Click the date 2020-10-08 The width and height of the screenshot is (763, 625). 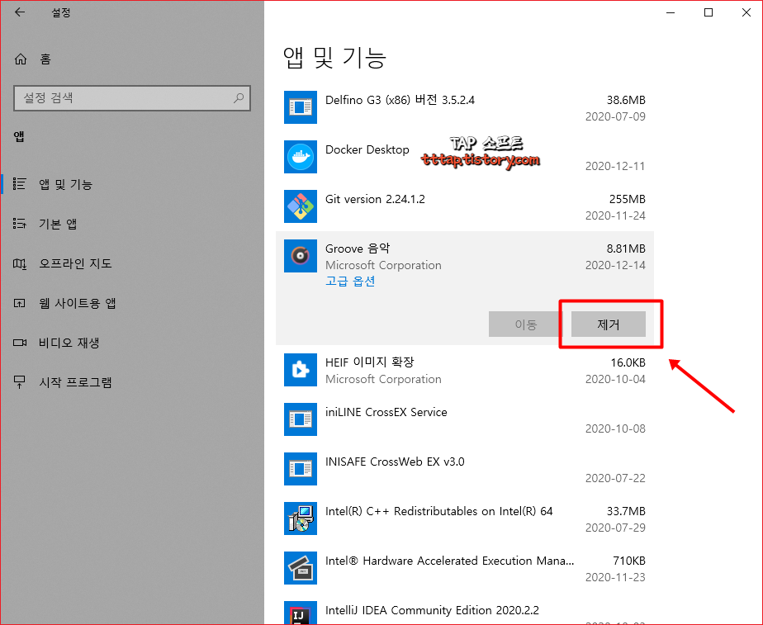615,429
